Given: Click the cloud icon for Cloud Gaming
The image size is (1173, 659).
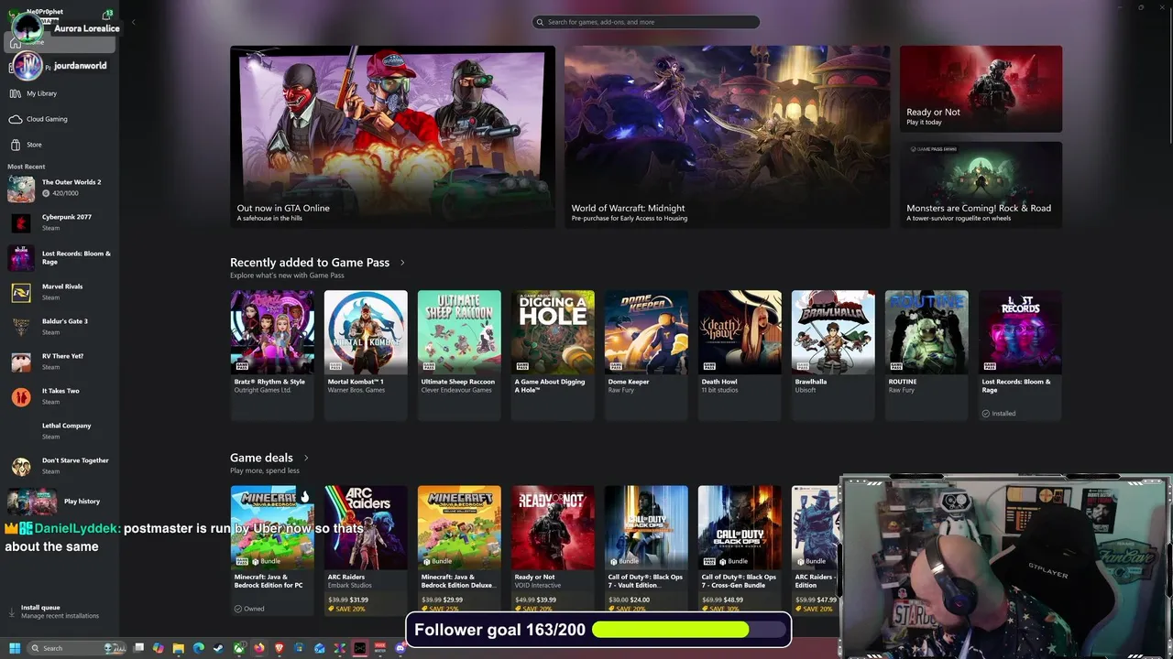Looking at the screenshot, I should point(16,119).
